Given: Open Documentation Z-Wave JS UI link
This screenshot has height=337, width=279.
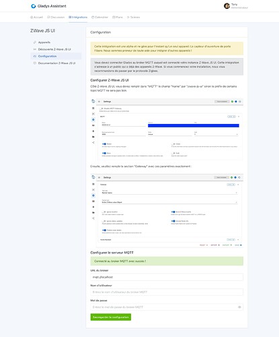Looking at the screenshot, I should [56, 63].
